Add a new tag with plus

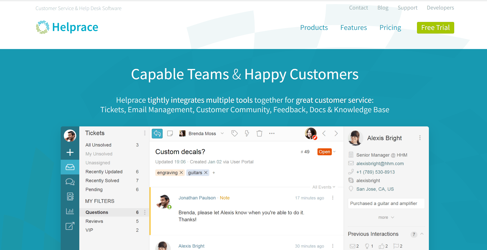coord(214,173)
